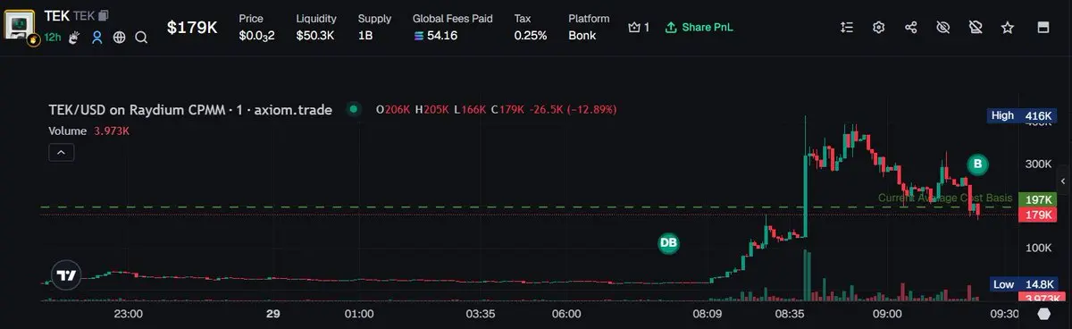Image resolution: width=1072 pixels, height=329 pixels.
Task: Open the developer profile person icon
Action: point(98,38)
